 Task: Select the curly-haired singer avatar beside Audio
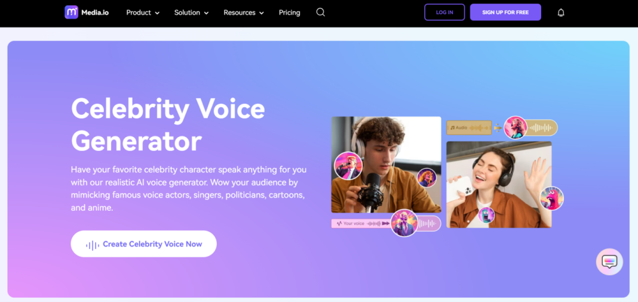point(516,128)
